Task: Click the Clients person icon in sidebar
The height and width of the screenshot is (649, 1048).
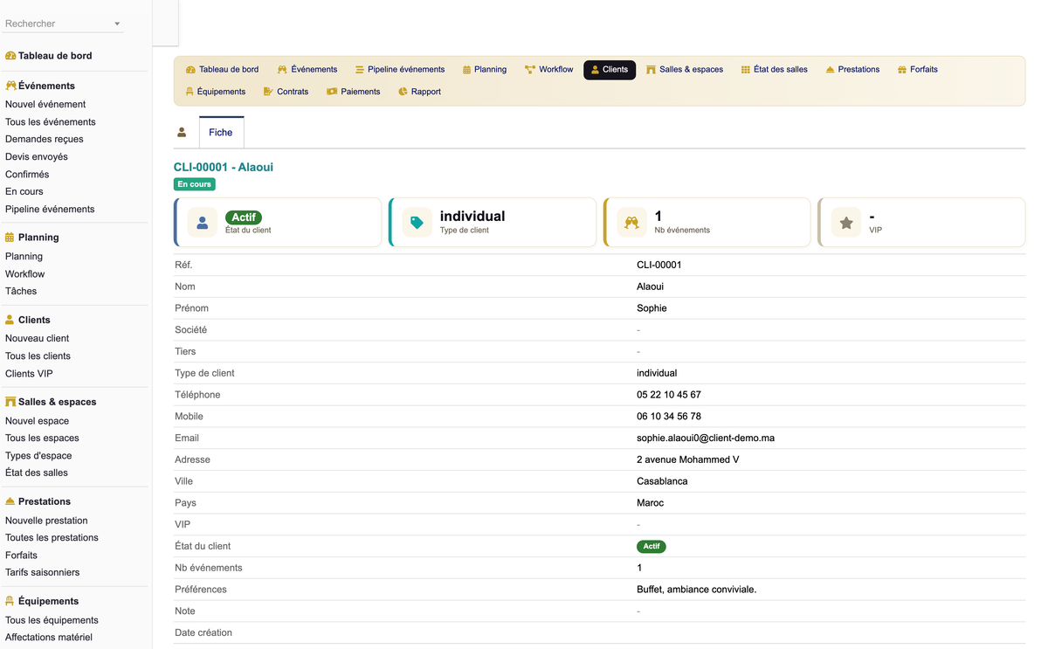Action: click(10, 320)
